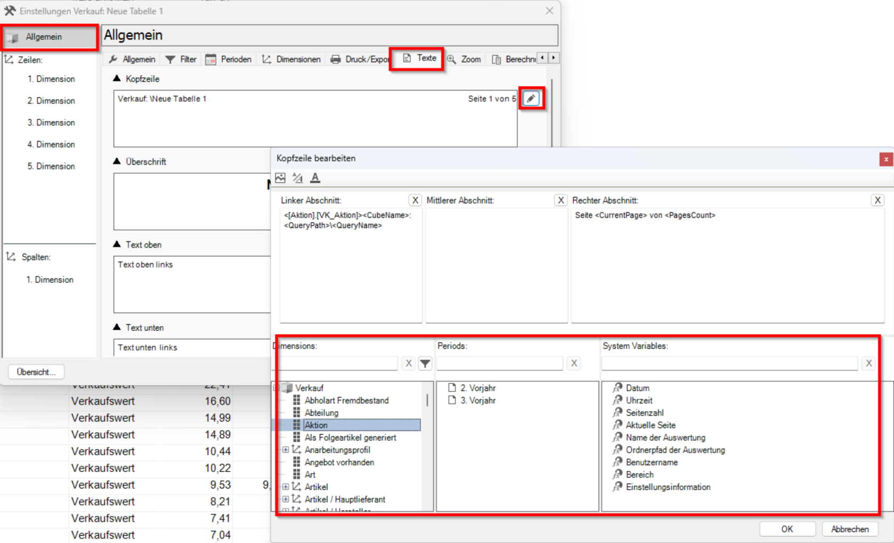Select 2. Dimension under Zeilen
This screenshot has width=894, height=543.
(51, 101)
